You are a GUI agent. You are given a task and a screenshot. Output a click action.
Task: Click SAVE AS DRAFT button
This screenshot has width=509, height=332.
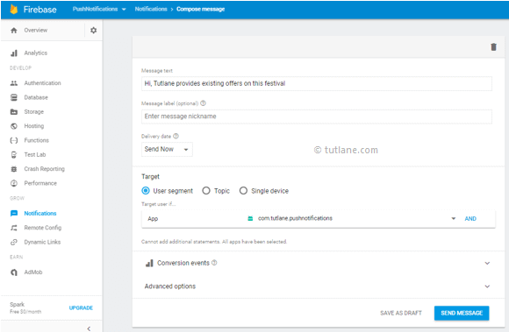(x=401, y=313)
